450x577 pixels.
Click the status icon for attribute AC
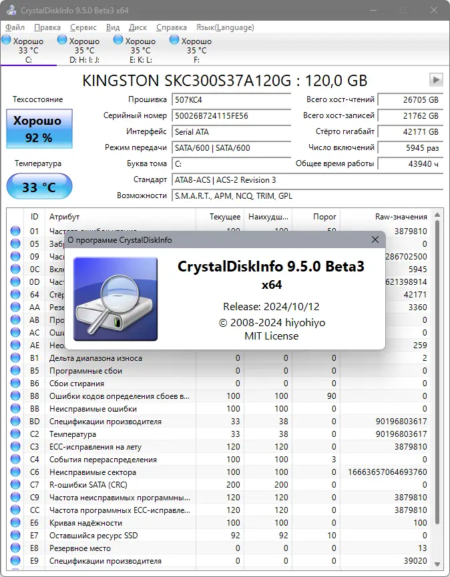(15, 333)
